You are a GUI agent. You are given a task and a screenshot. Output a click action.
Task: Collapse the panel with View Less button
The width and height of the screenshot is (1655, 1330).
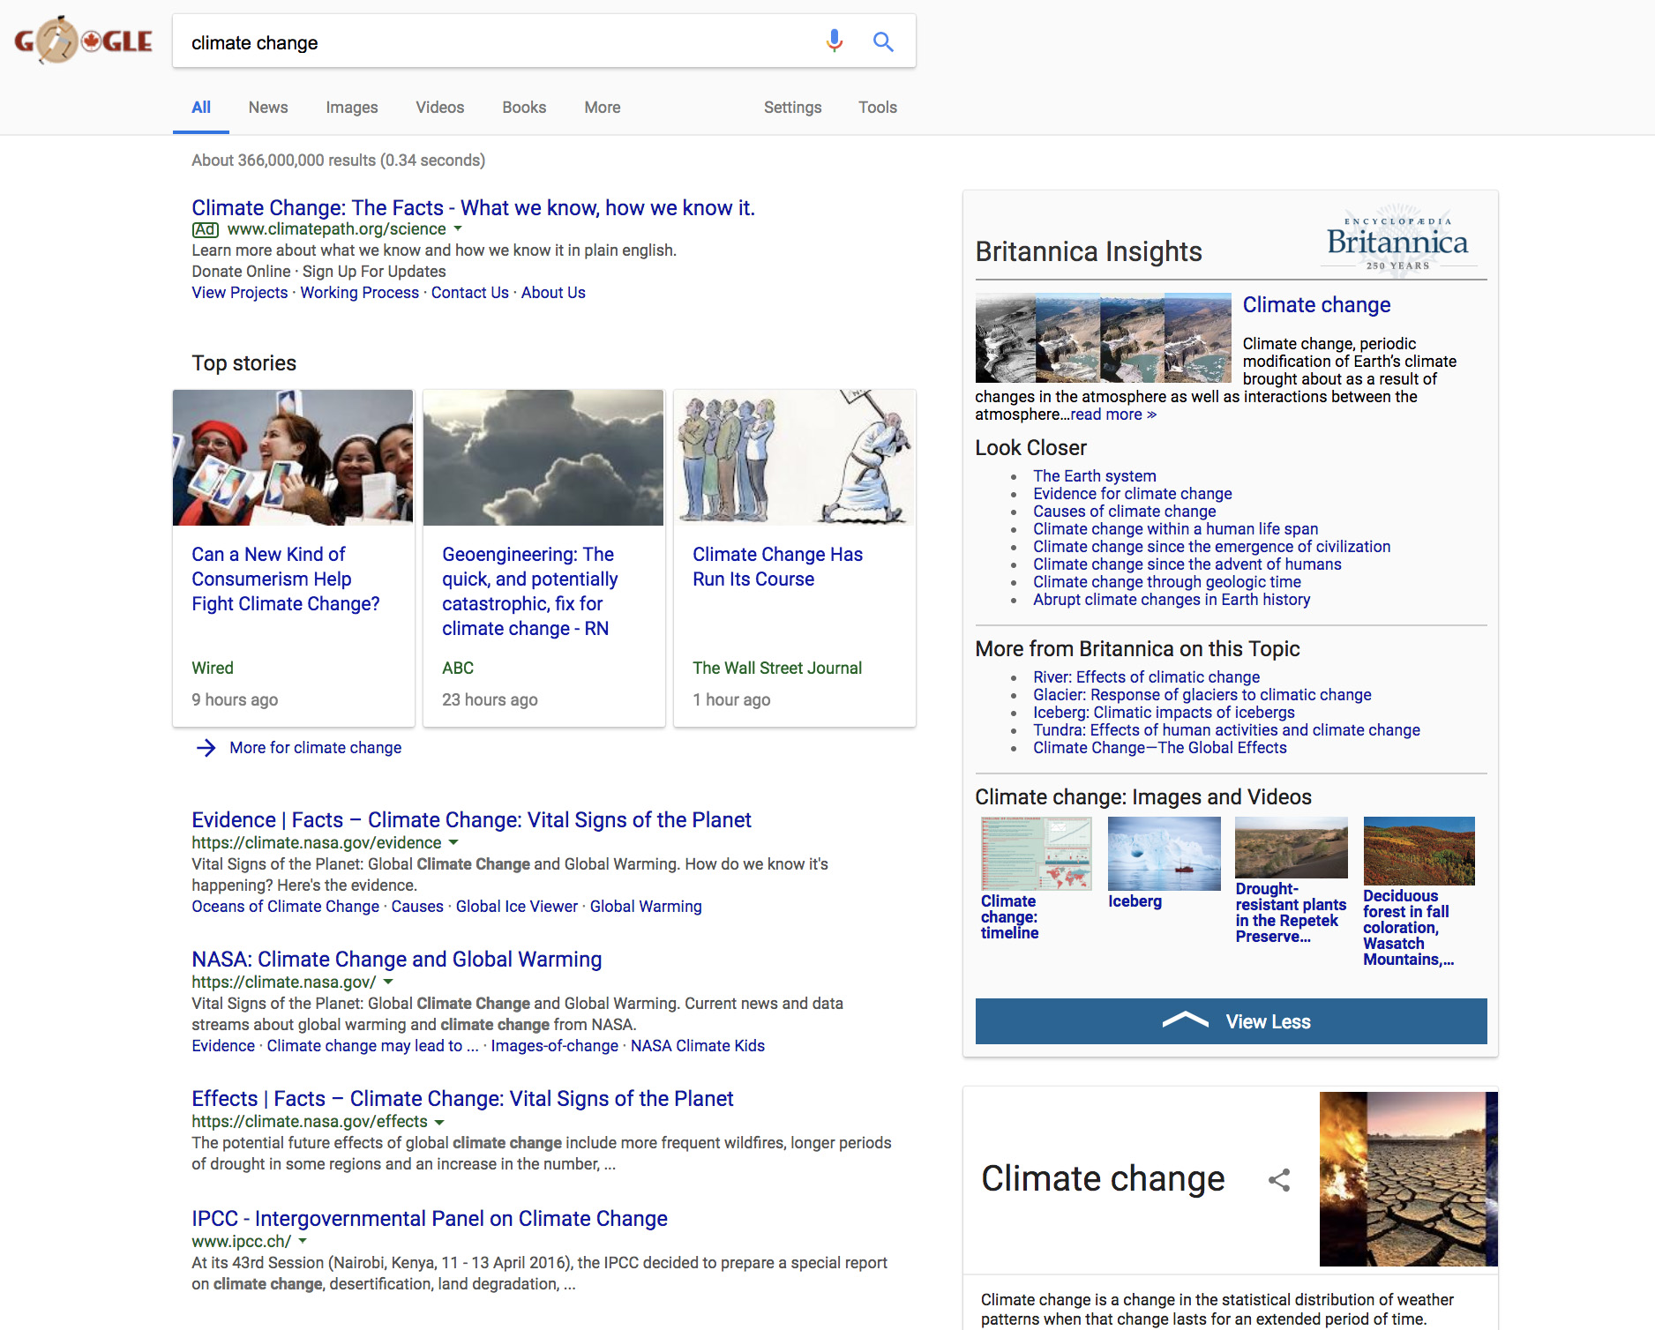click(x=1232, y=1021)
